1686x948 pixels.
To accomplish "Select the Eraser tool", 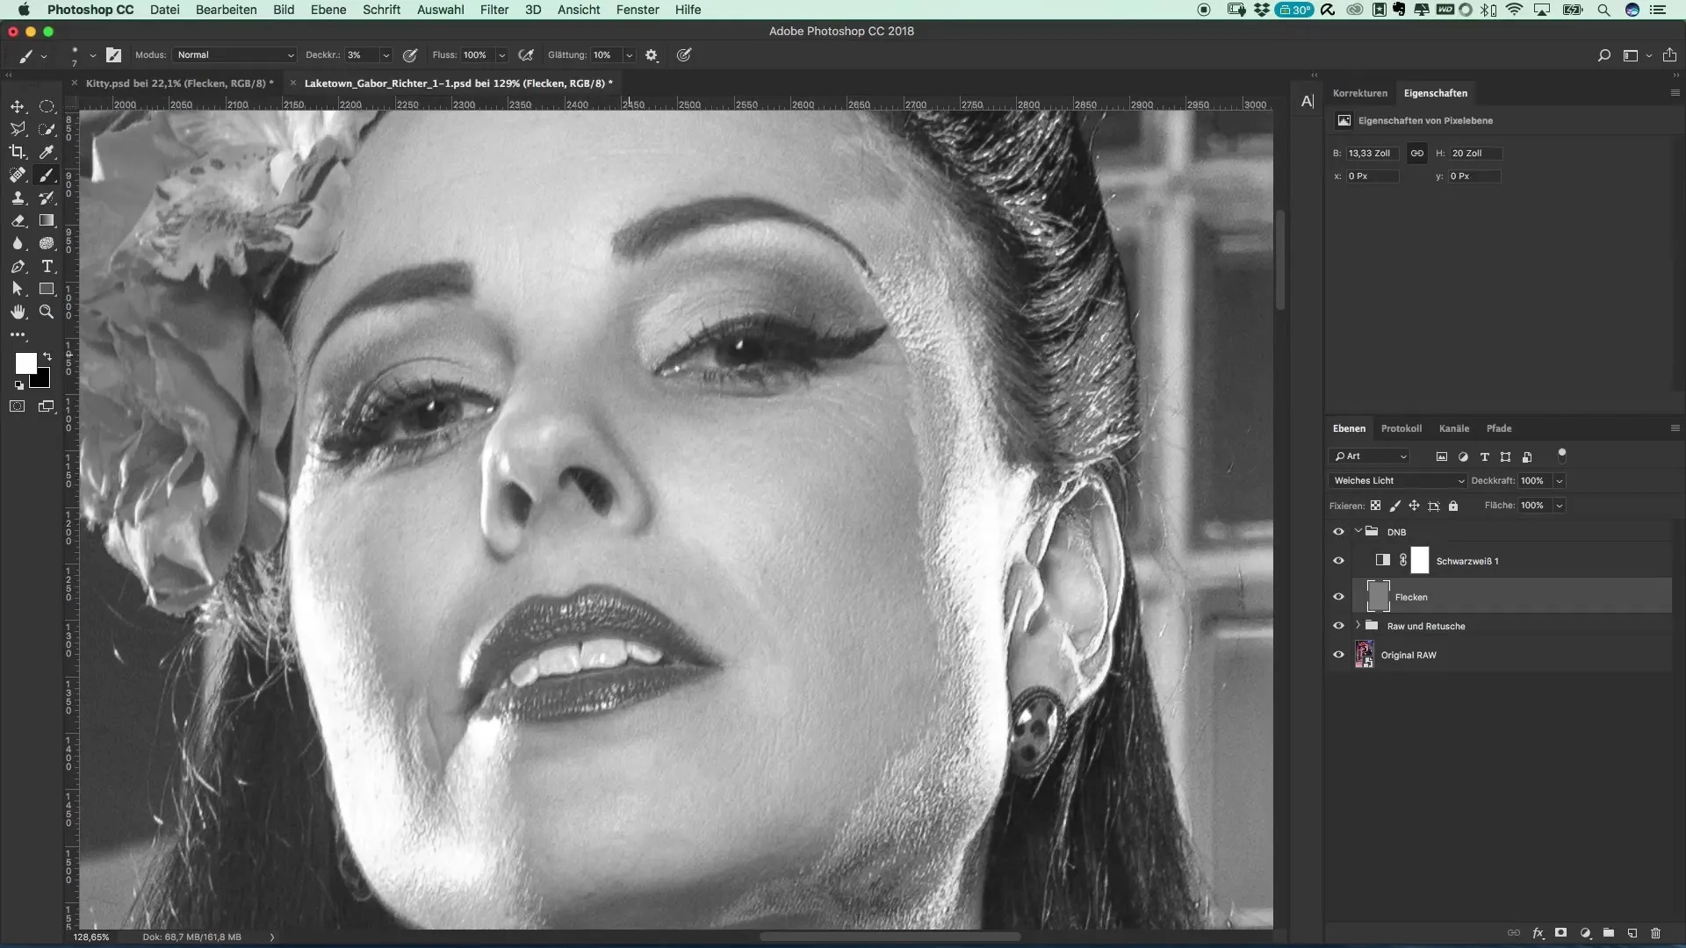I will 18,220.
